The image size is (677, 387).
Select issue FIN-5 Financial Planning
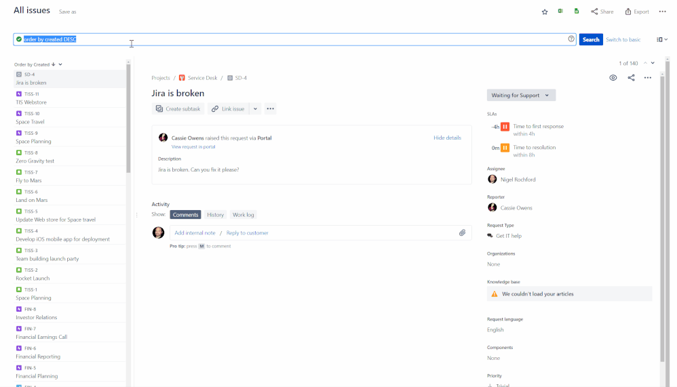[70, 372]
